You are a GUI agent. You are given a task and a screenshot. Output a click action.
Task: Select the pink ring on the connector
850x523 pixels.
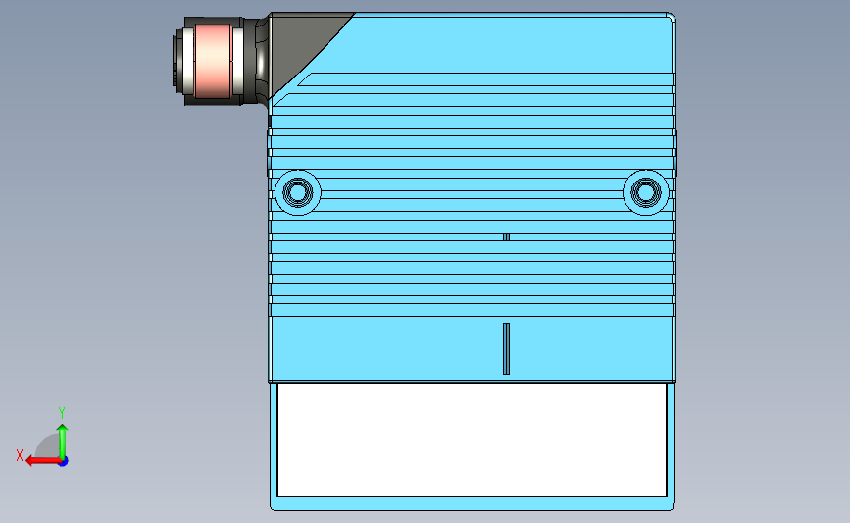[x=213, y=60]
